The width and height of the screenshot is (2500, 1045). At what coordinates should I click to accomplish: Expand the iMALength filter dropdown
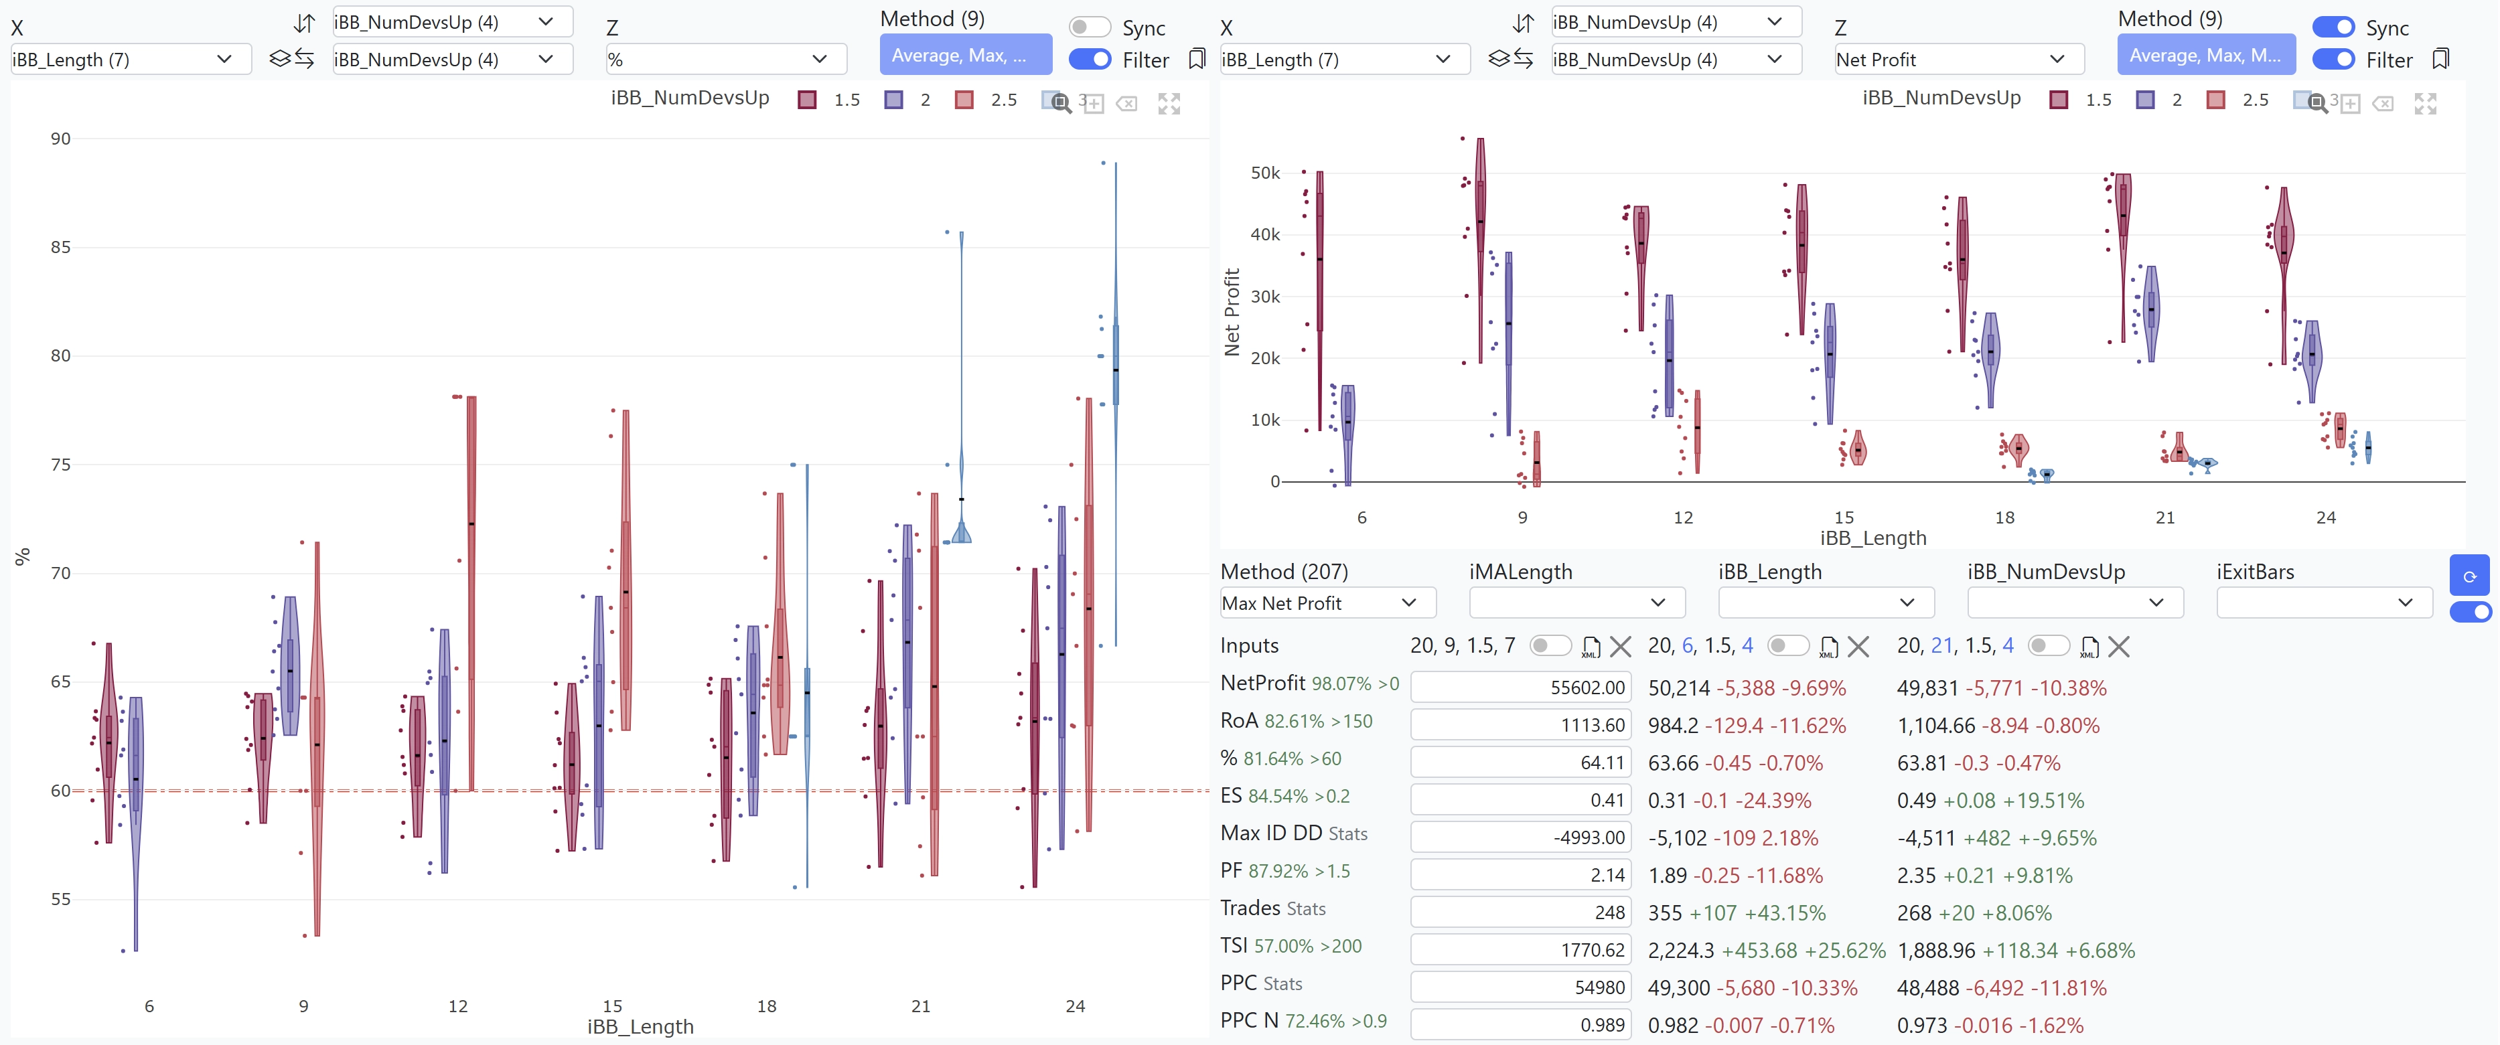tap(1577, 602)
